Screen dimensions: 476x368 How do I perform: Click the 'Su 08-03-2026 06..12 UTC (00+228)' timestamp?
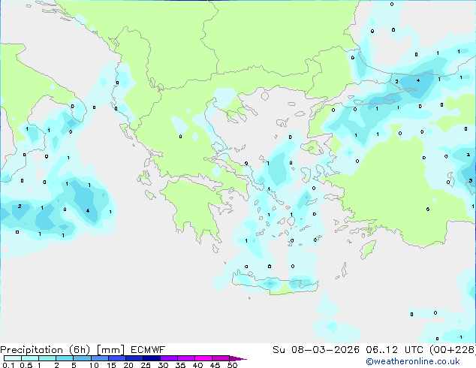(x=374, y=350)
